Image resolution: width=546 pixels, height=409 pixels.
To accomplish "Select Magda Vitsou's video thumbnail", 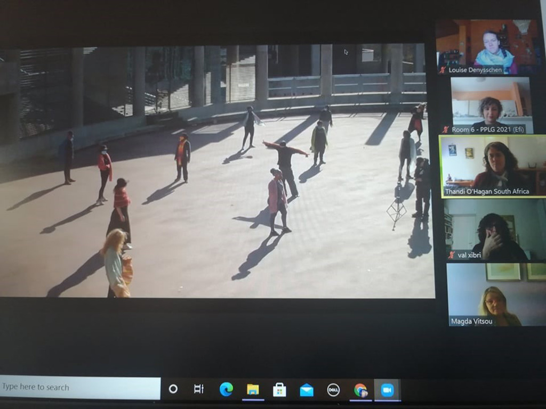I will (496, 295).
